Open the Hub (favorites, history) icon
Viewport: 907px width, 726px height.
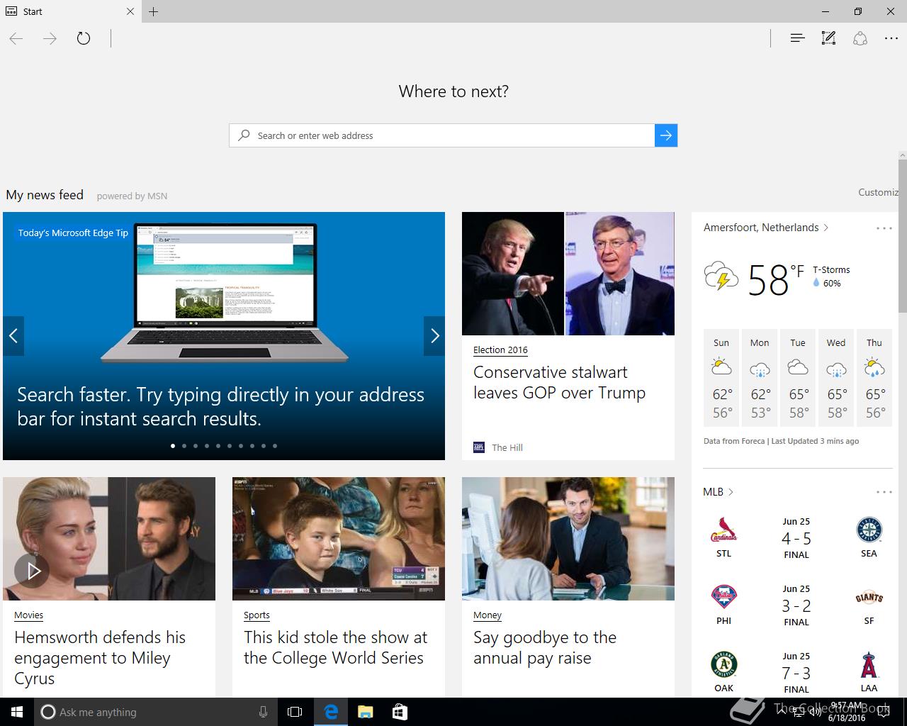(x=797, y=38)
